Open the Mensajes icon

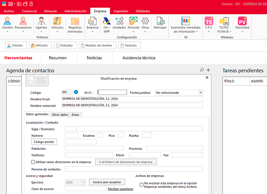[160, 22]
